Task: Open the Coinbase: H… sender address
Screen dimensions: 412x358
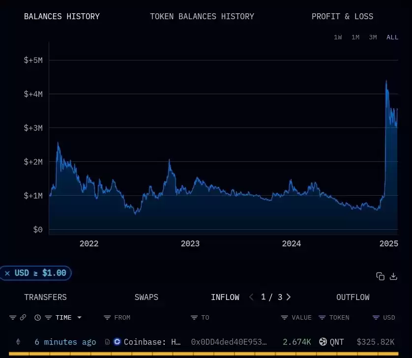Action: [152, 342]
